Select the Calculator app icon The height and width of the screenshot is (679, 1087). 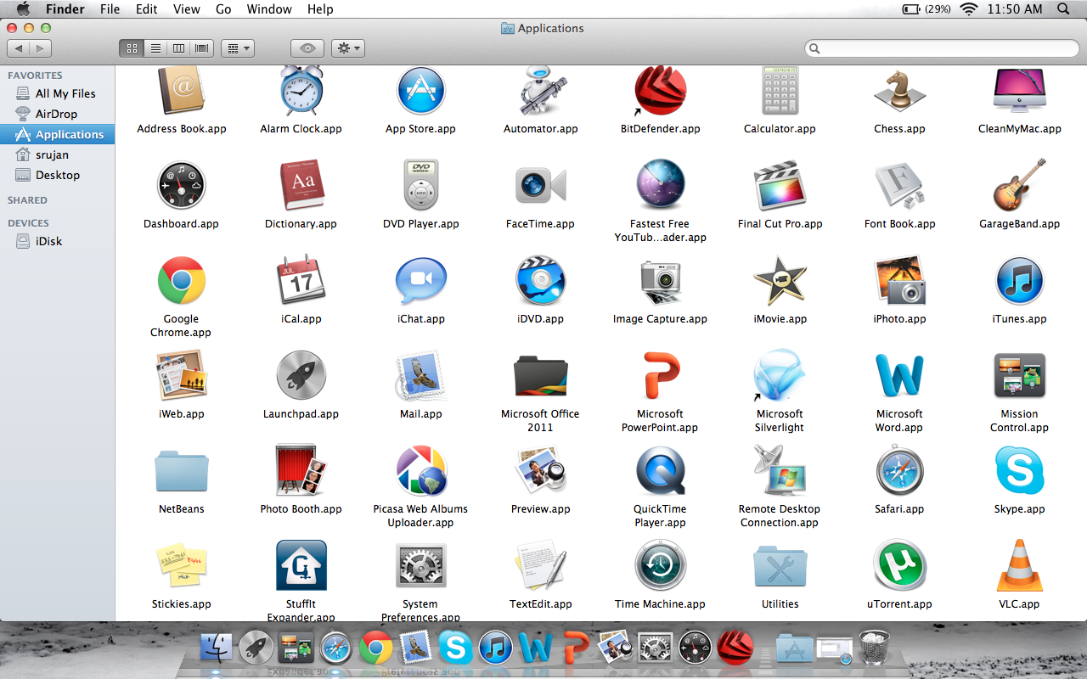(x=780, y=92)
